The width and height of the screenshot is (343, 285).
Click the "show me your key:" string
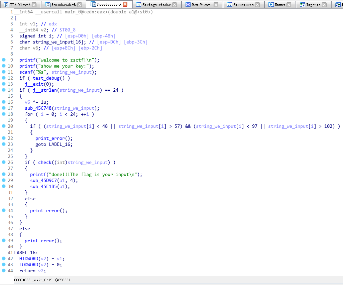[x=64, y=66]
